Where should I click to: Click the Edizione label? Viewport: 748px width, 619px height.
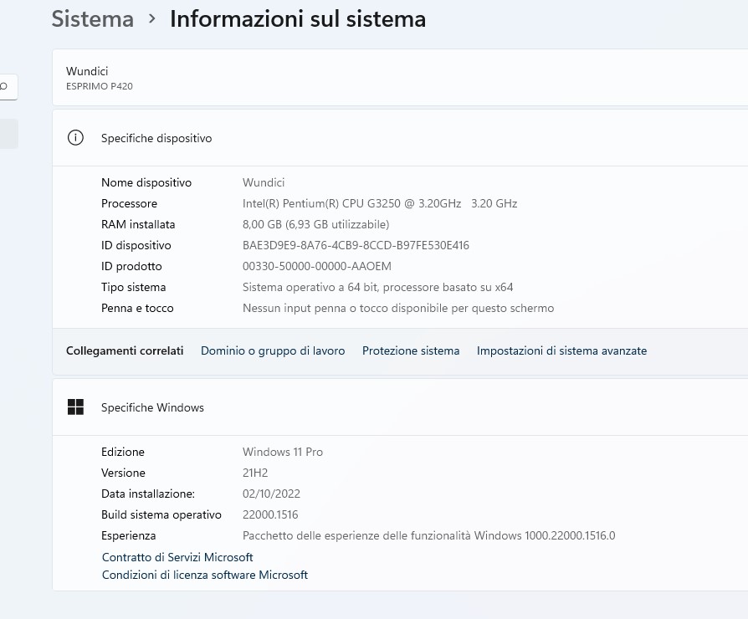[123, 452]
